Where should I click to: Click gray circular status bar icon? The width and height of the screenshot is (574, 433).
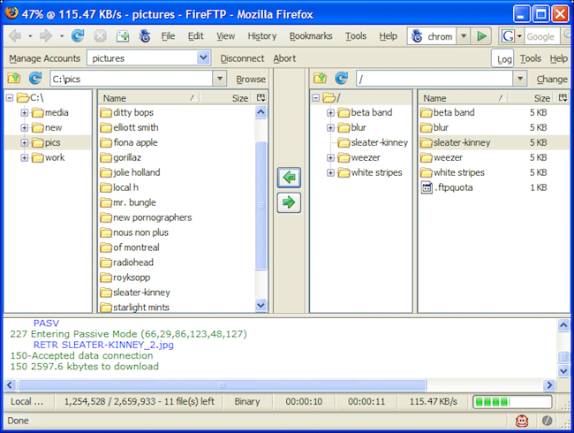(547, 421)
